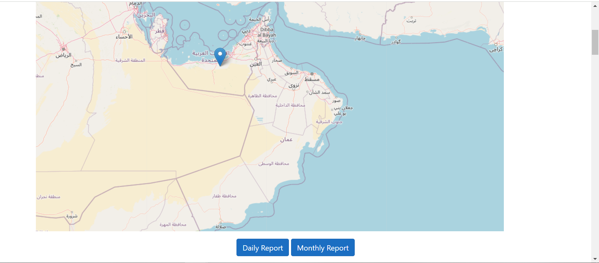This screenshot has width=599, height=263.
Task: Click the vertical scrollbar thumb
Action: [595, 42]
